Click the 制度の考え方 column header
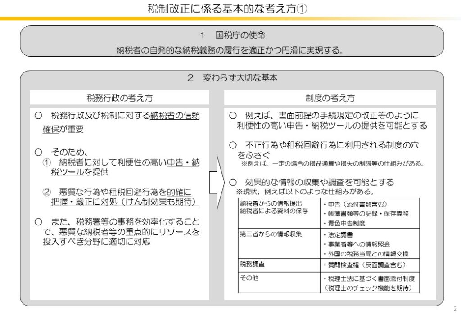Image resolution: width=461 pixels, height=319 pixels. click(330, 98)
